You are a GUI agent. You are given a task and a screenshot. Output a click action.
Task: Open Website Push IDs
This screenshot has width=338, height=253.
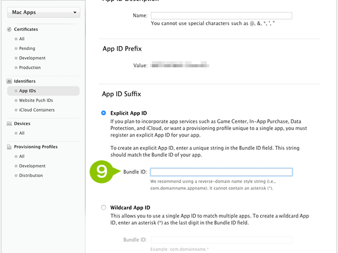tap(36, 100)
